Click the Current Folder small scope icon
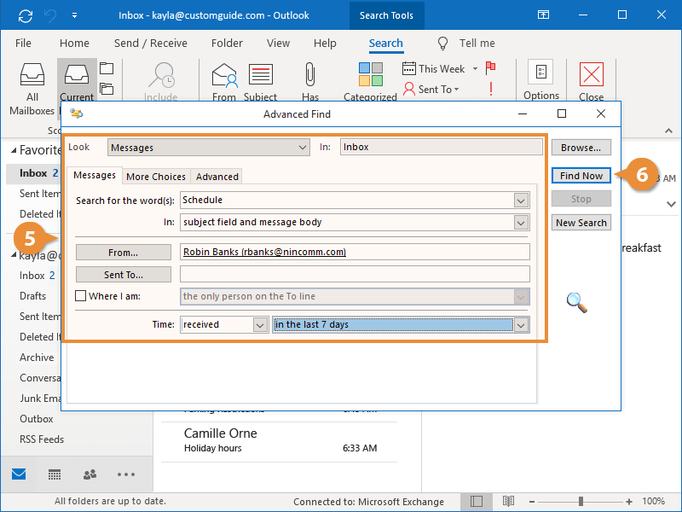The image size is (682, 512). 107,68
